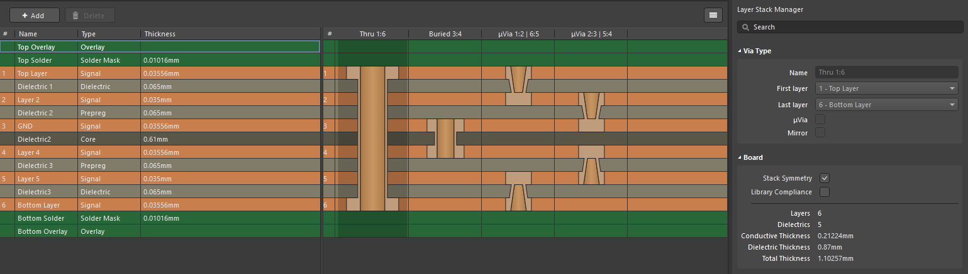Select the Layer 4 name cell
968x274 pixels.
point(47,152)
